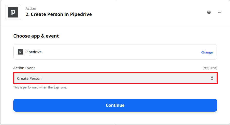Click blank header area left of help icon
Viewport: 230px width, 125px height.
[147, 12]
